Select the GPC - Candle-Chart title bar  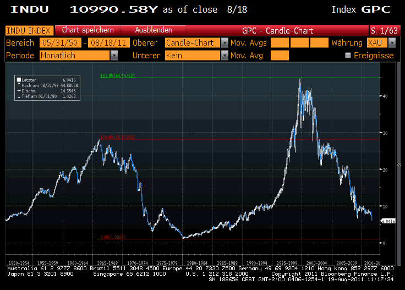(x=278, y=30)
